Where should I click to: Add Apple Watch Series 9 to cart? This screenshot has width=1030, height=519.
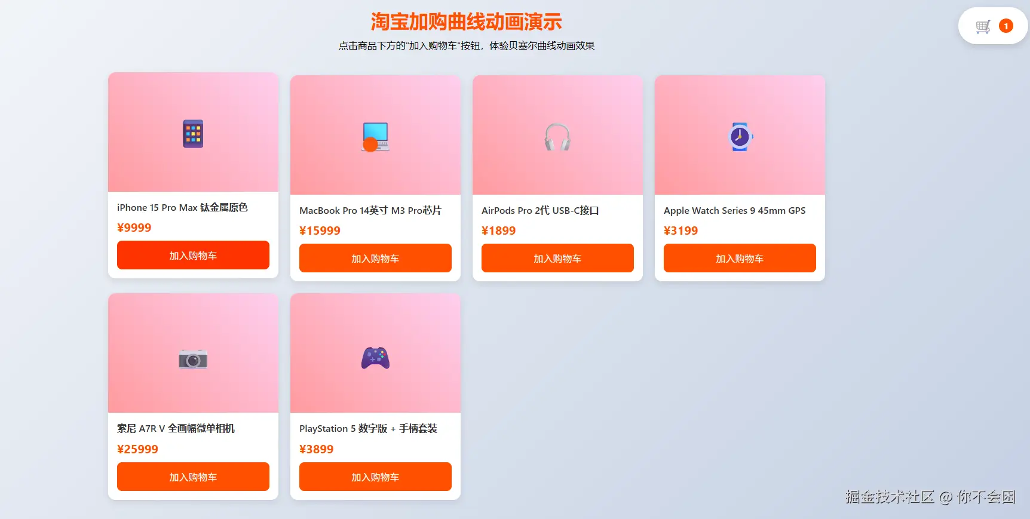[x=740, y=258]
